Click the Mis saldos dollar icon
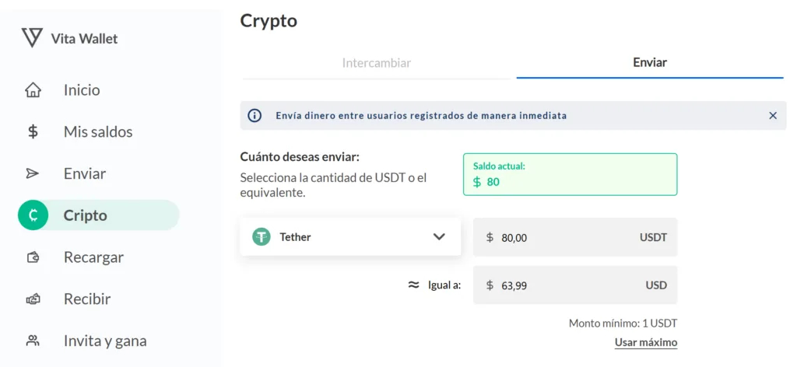The width and height of the screenshot is (797, 367). [x=33, y=132]
